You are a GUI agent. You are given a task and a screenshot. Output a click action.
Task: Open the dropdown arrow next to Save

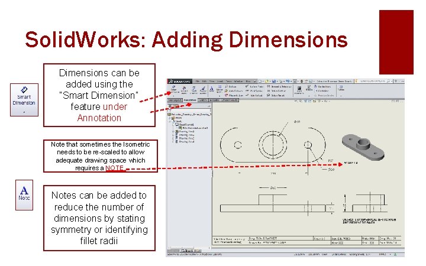click(277, 81)
